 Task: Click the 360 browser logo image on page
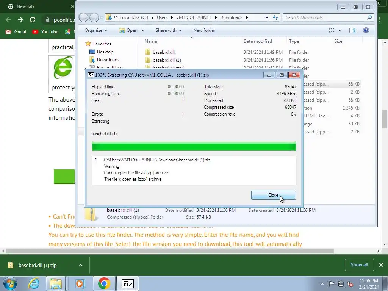click(x=63, y=67)
